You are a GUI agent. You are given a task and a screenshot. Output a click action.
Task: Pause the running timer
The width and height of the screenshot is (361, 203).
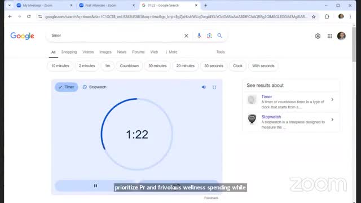click(x=95, y=186)
